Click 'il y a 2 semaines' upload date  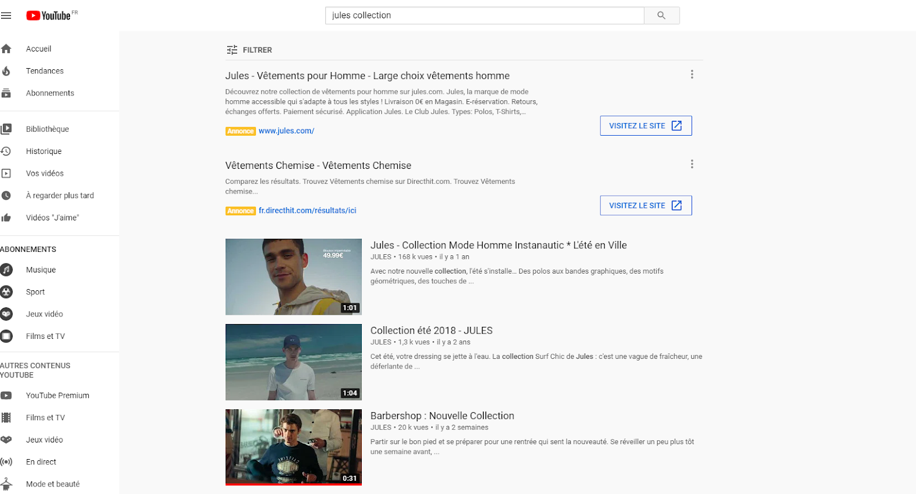pos(462,428)
